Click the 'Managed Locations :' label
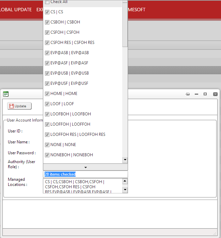Image resolution: width=221 pixels, height=238 pixels. (17, 182)
